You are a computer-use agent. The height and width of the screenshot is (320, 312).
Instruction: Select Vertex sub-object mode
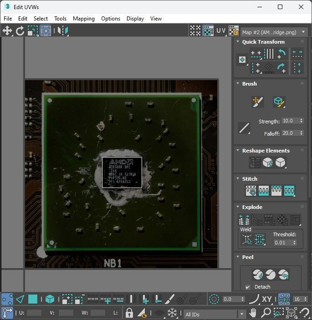pos(7,299)
